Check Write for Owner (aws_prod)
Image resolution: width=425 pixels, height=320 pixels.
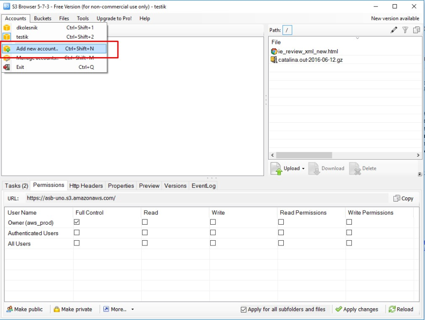point(213,222)
